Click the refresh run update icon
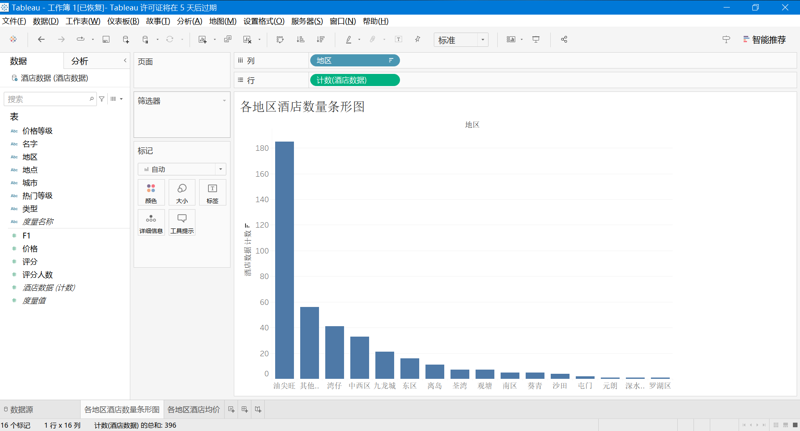This screenshot has width=800, height=431. point(170,39)
